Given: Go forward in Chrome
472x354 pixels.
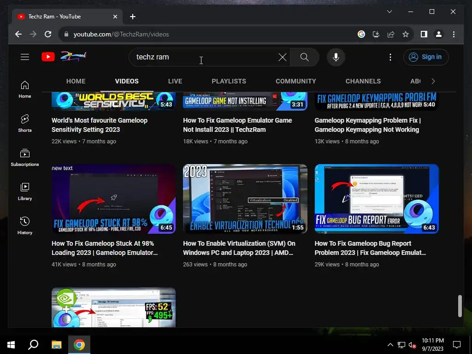Looking at the screenshot, I should [33, 34].
